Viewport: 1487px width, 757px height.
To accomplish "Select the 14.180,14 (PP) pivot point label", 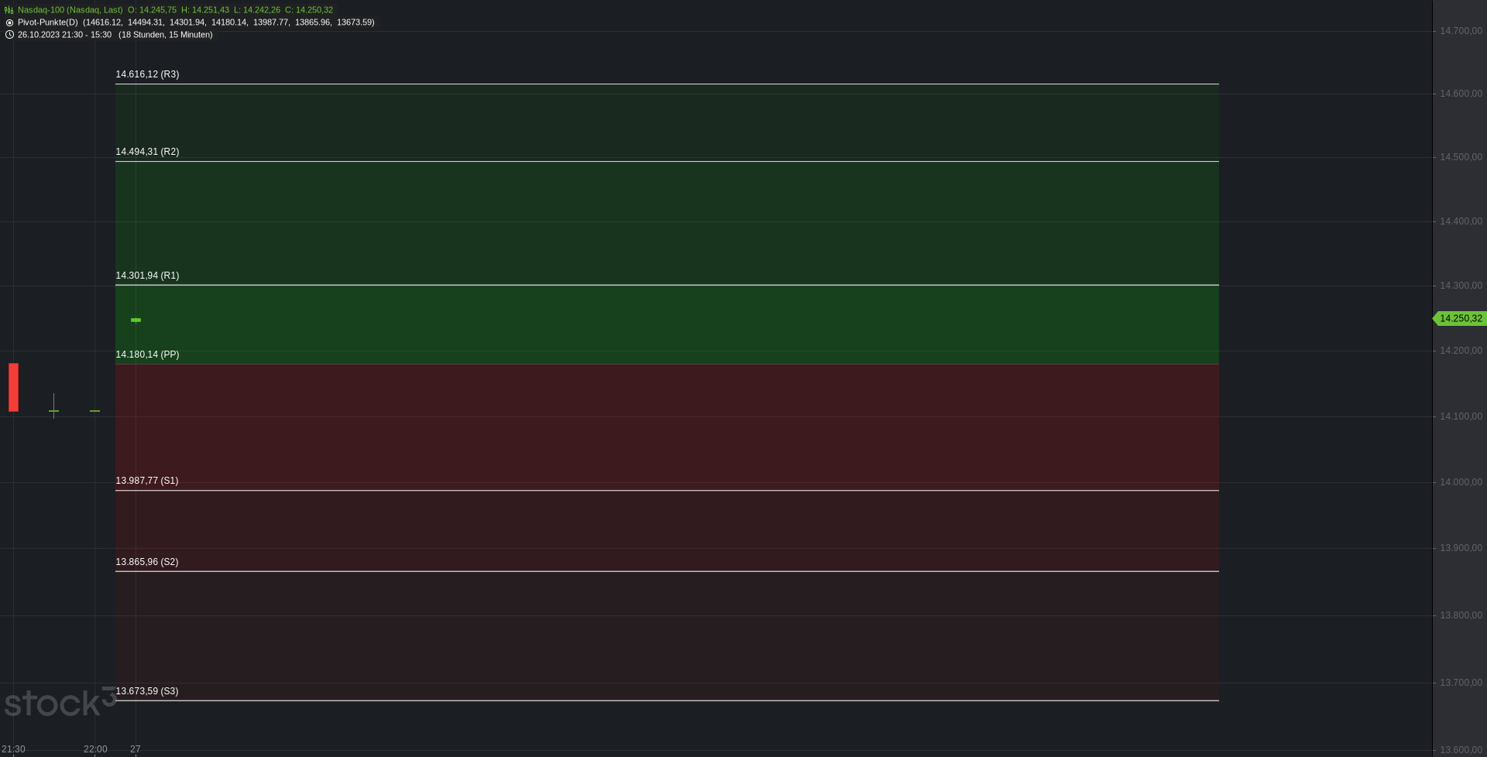I will pyautogui.click(x=147, y=355).
